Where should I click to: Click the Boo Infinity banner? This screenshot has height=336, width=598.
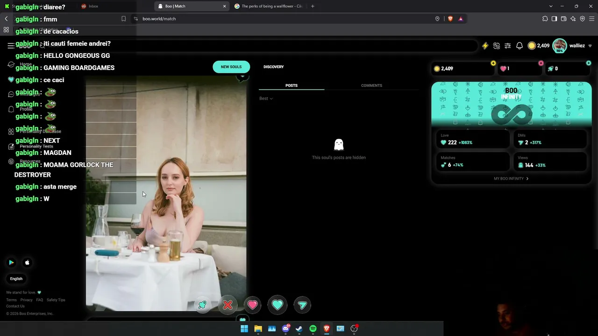coord(511,104)
